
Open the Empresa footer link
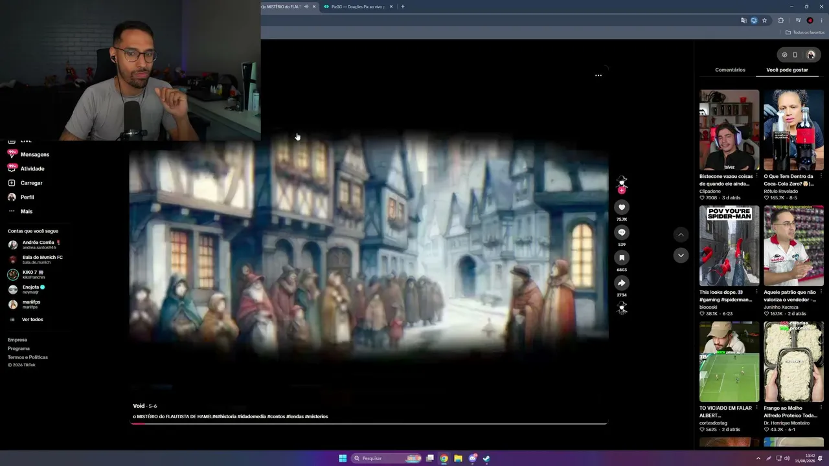point(17,340)
